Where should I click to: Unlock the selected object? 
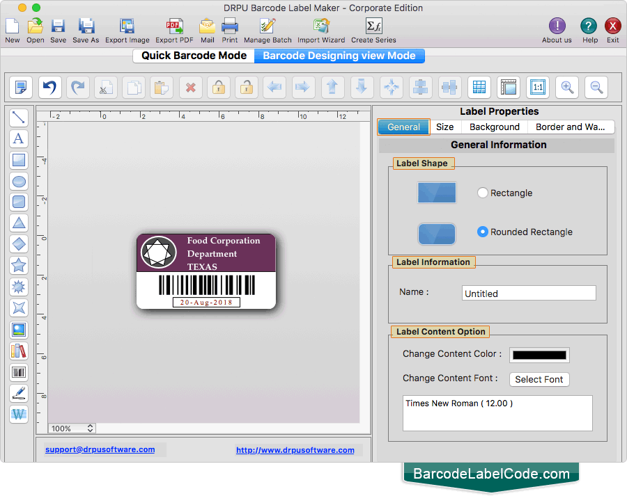tap(247, 87)
